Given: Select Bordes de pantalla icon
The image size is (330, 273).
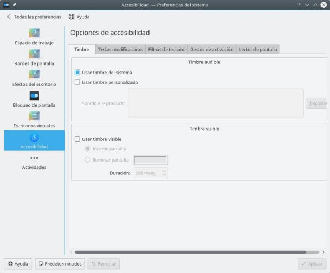Looking at the screenshot, I should (34, 54).
